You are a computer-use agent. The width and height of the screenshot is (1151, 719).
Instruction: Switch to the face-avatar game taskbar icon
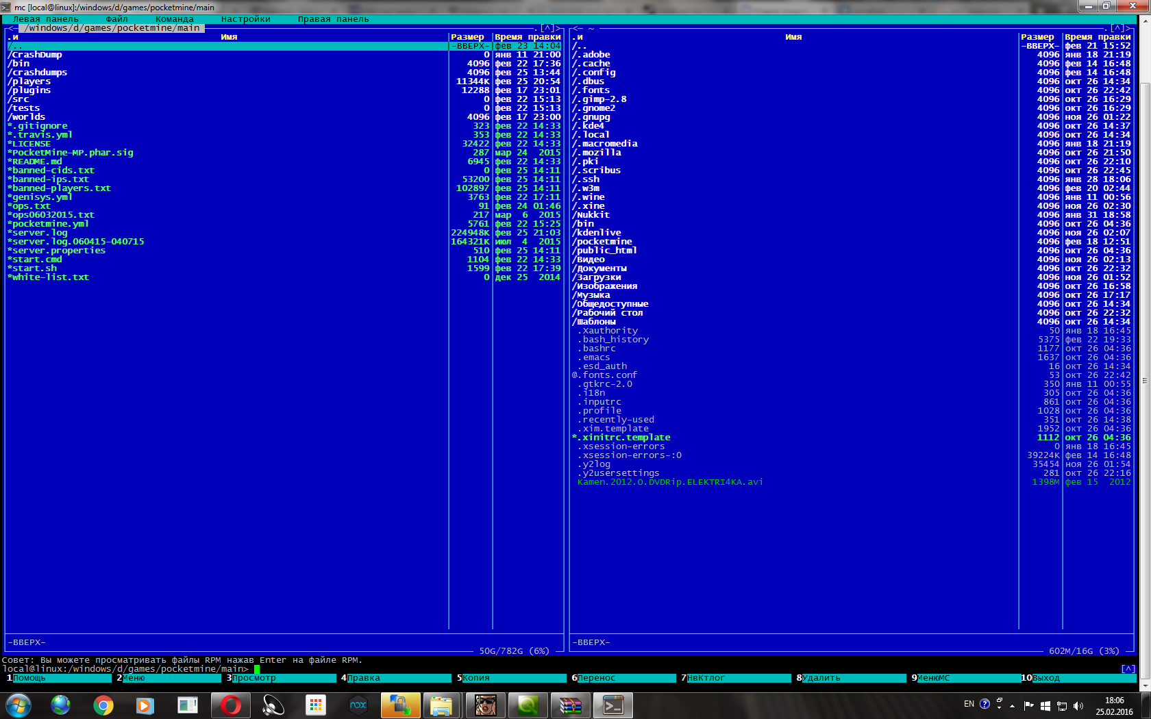coord(486,705)
